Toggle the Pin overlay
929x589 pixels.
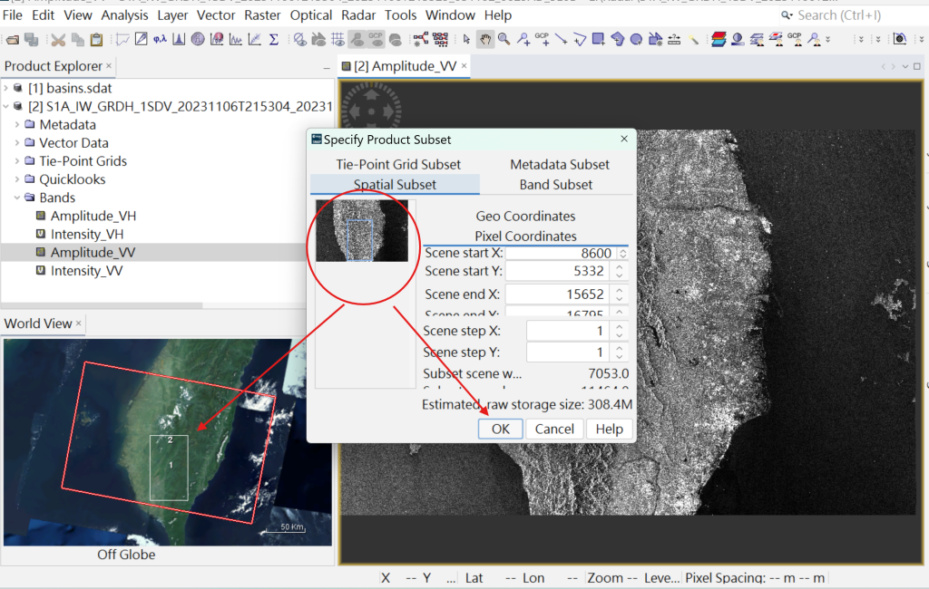[x=357, y=40]
